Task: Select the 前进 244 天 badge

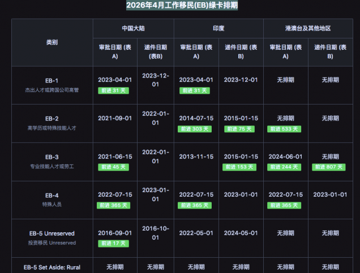Action: 285,167
